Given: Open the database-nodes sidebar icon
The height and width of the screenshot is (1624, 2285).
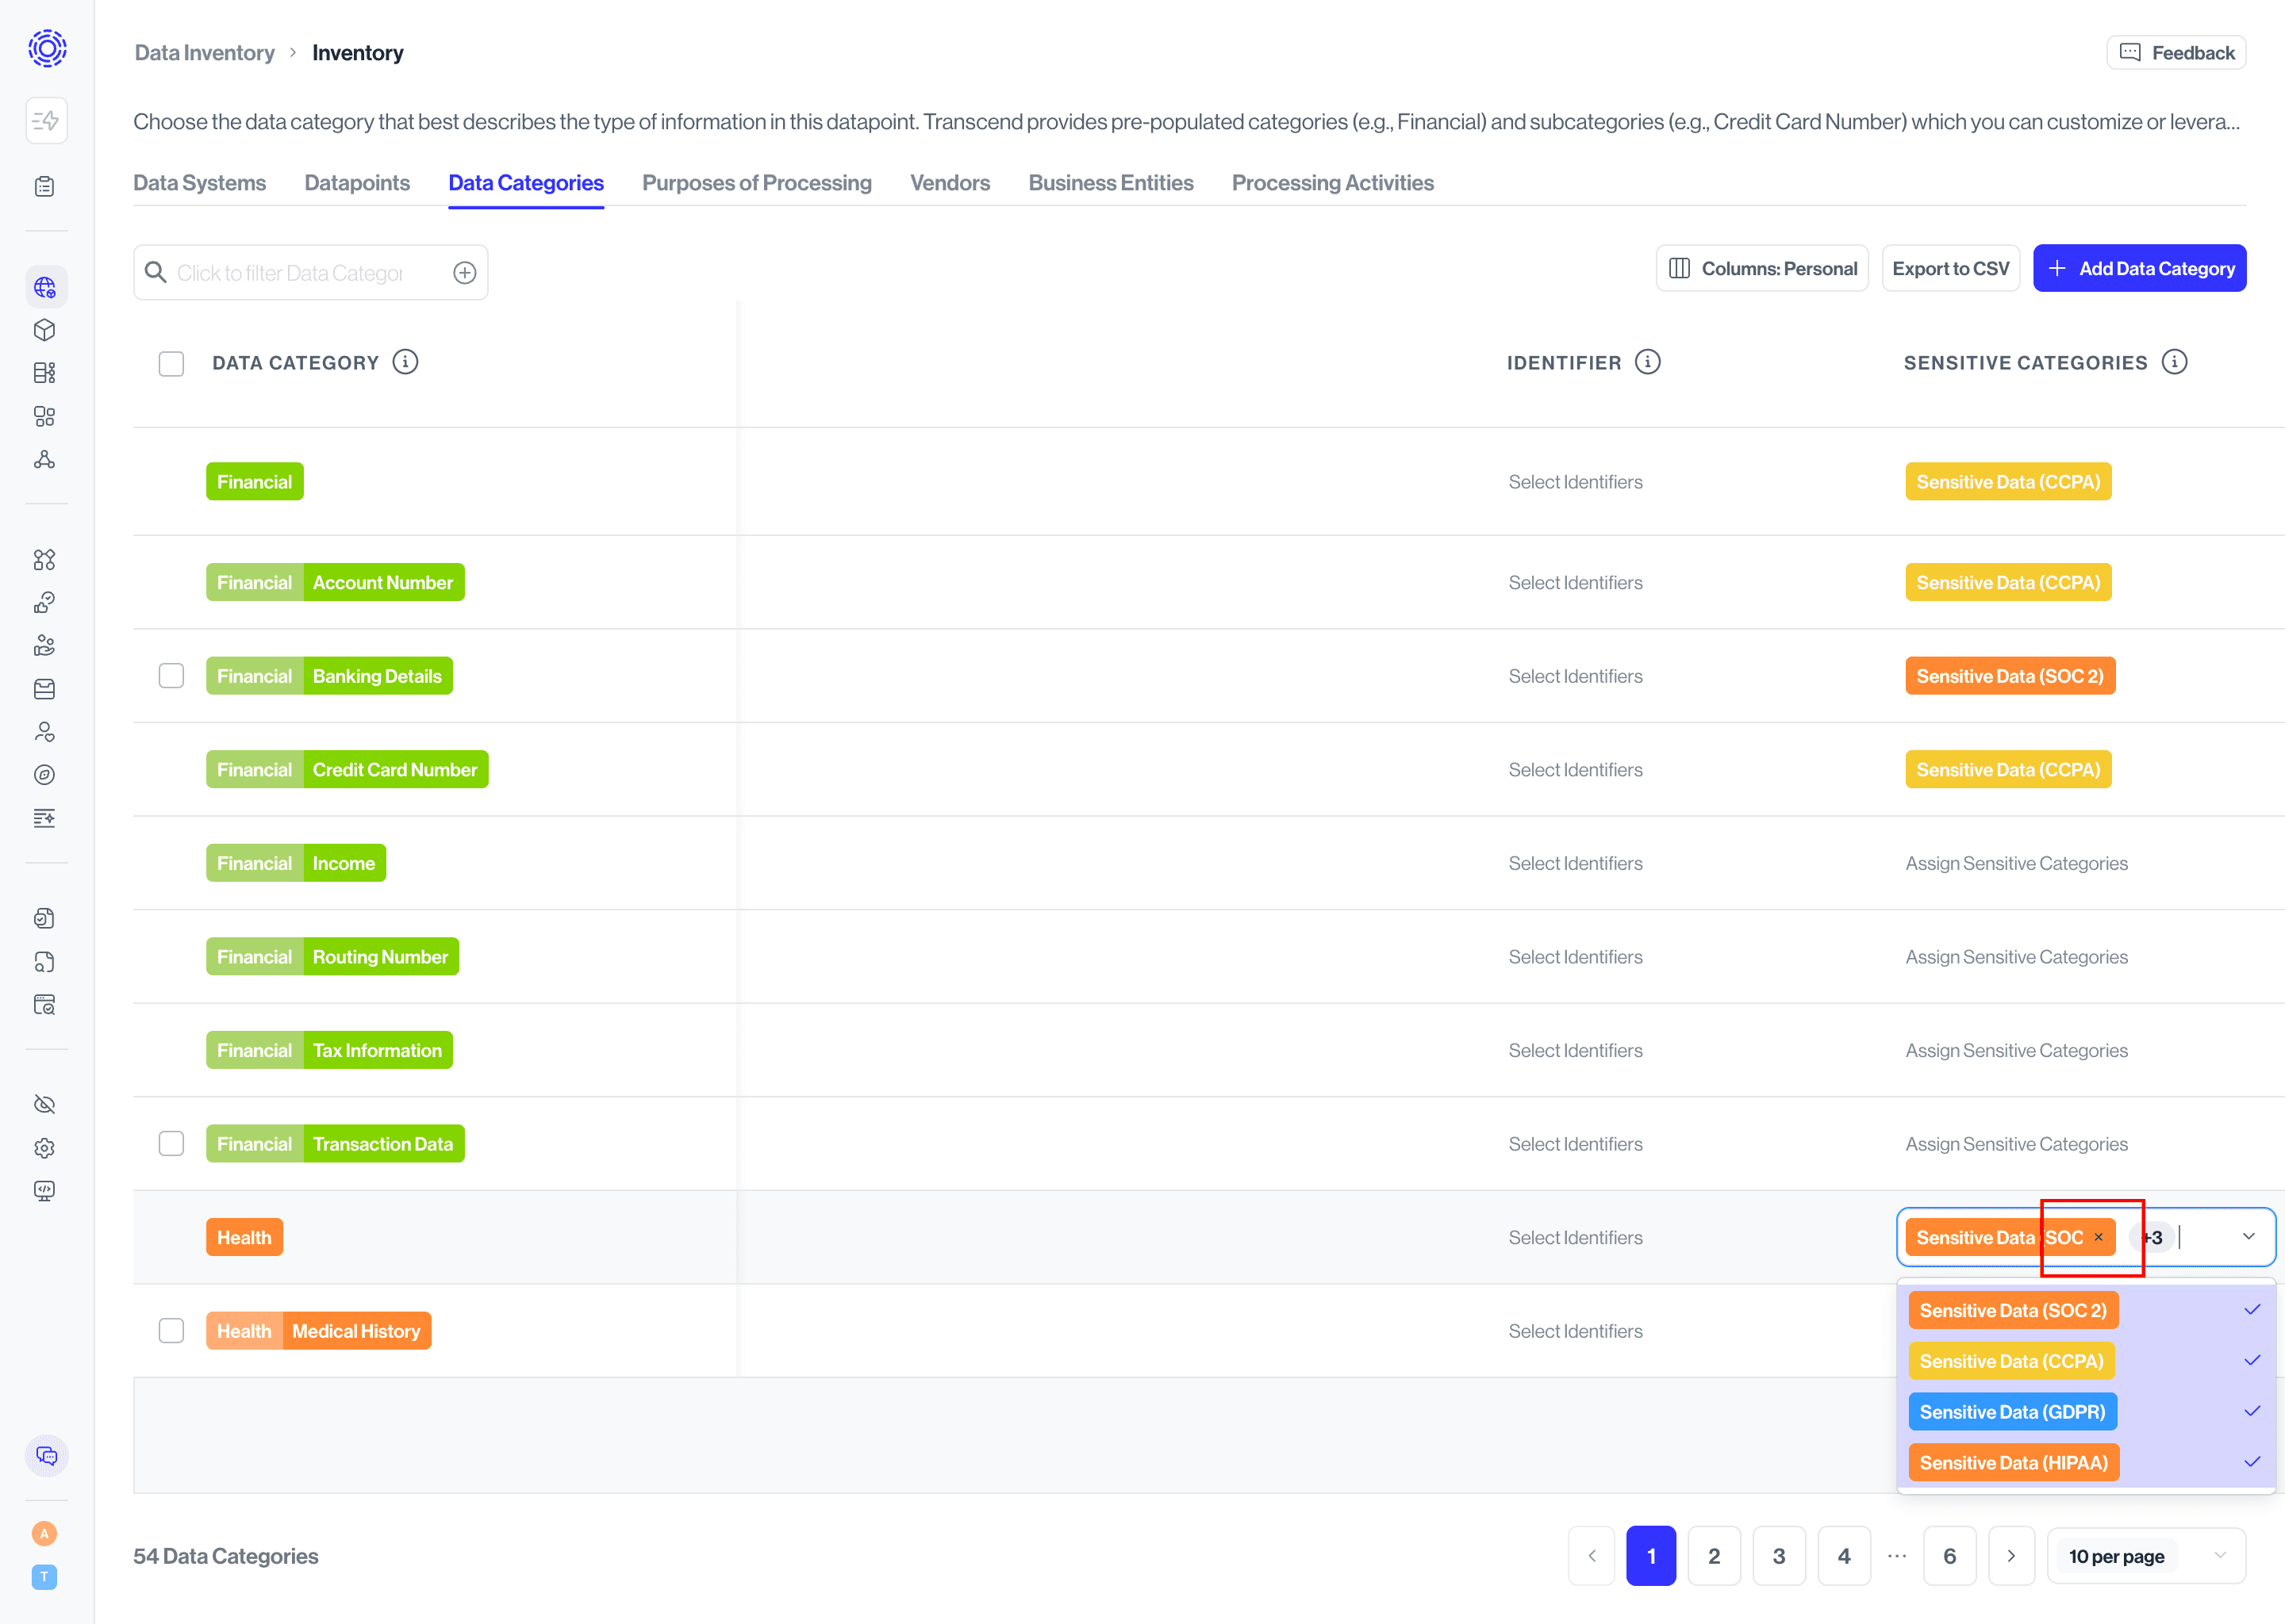Looking at the screenshot, I should pyautogui.click(x=45, y=373).
